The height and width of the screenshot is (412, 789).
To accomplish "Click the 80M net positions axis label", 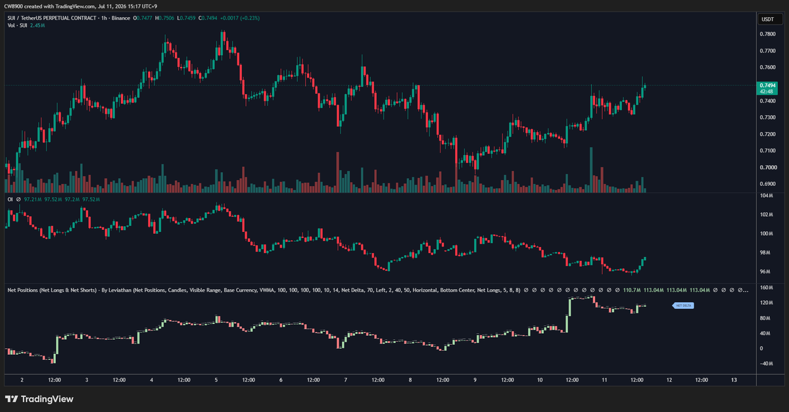I will pyautogui.click(x=765, y=319).
